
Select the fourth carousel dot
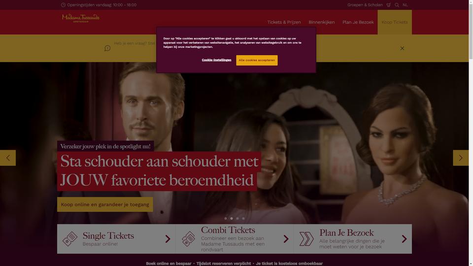[243, 218]
